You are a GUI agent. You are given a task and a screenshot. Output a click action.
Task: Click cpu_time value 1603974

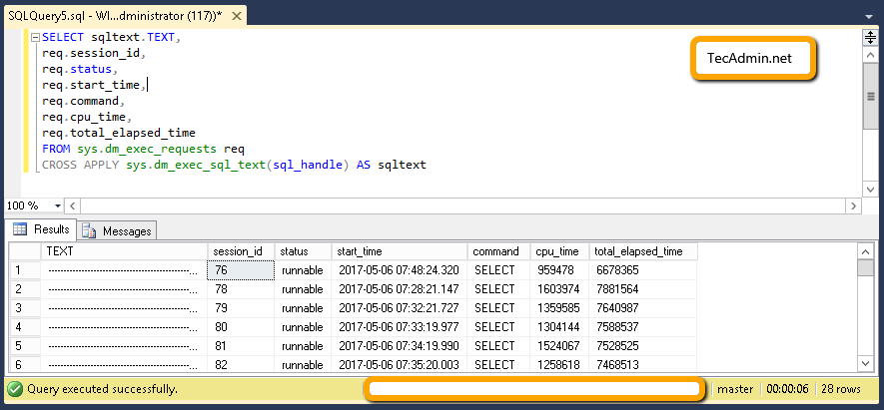(x=559, y=289)
